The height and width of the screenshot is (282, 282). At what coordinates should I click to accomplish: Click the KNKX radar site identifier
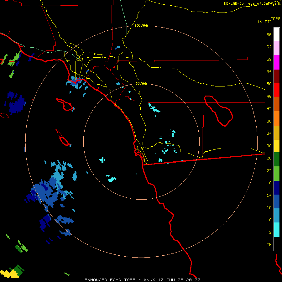(x=150, y=280)
